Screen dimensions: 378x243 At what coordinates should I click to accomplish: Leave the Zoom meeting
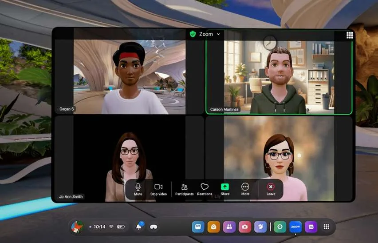(x=271, y=189)
